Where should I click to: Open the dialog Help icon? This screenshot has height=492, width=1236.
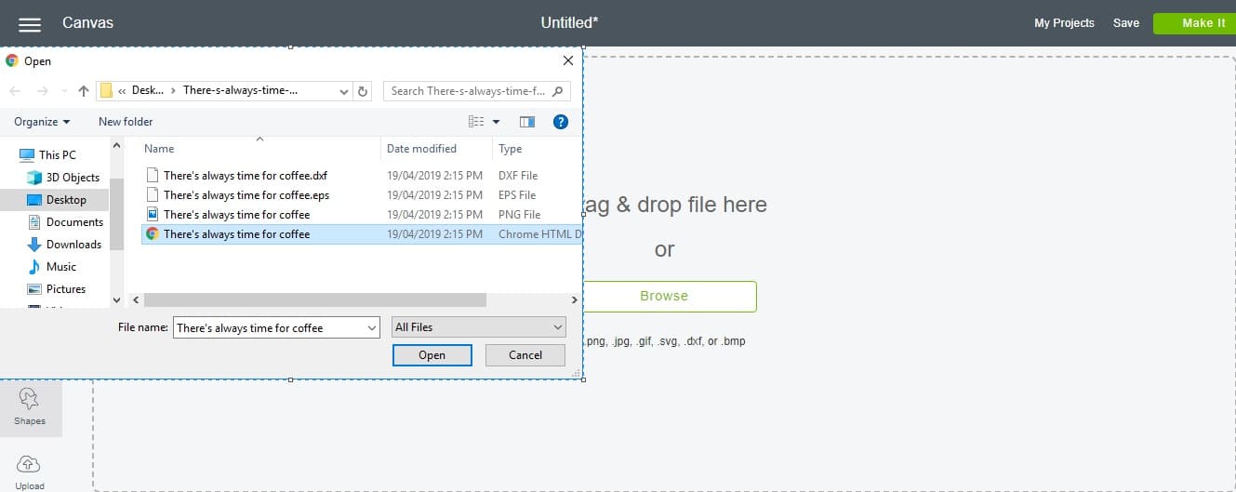561,122
